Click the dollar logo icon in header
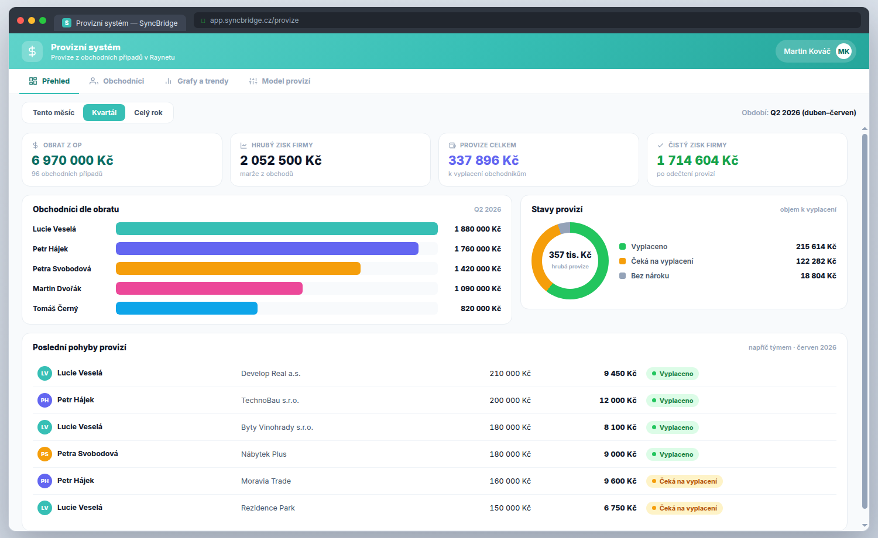The image size is (878, 538). [x=32, y=51]
